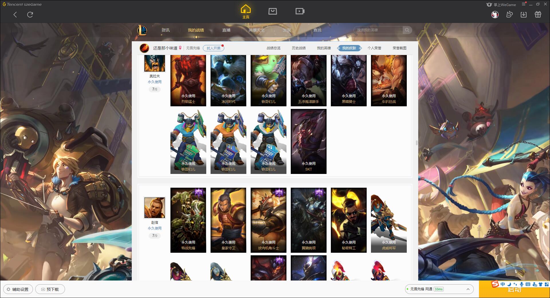
Task: Click the search magnifier button
Action: [x=407, y=30]
